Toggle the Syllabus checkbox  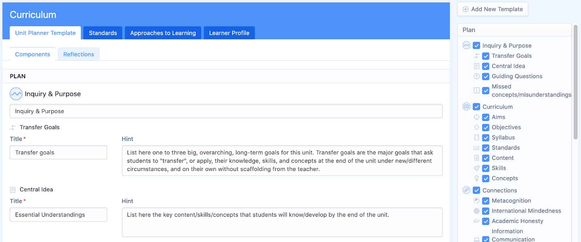[485, 138]
